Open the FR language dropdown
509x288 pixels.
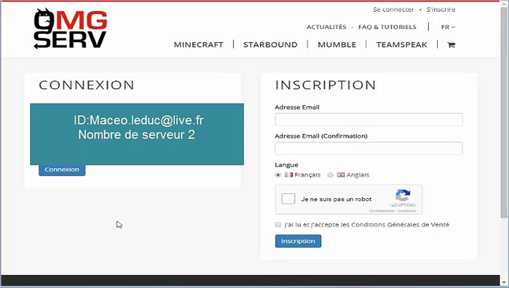448,27
